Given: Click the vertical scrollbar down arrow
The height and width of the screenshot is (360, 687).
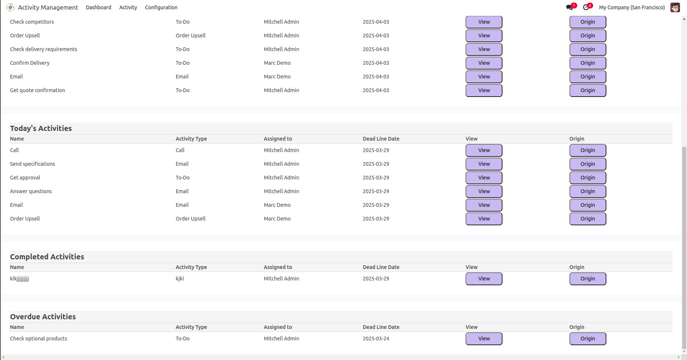Looking at the screenshot, I should click(684, 351).
